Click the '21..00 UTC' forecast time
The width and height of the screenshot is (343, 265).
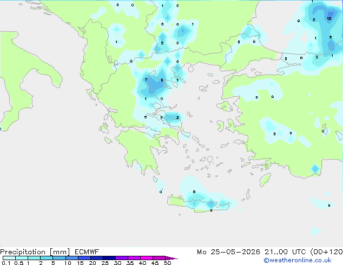coord(285,252)
